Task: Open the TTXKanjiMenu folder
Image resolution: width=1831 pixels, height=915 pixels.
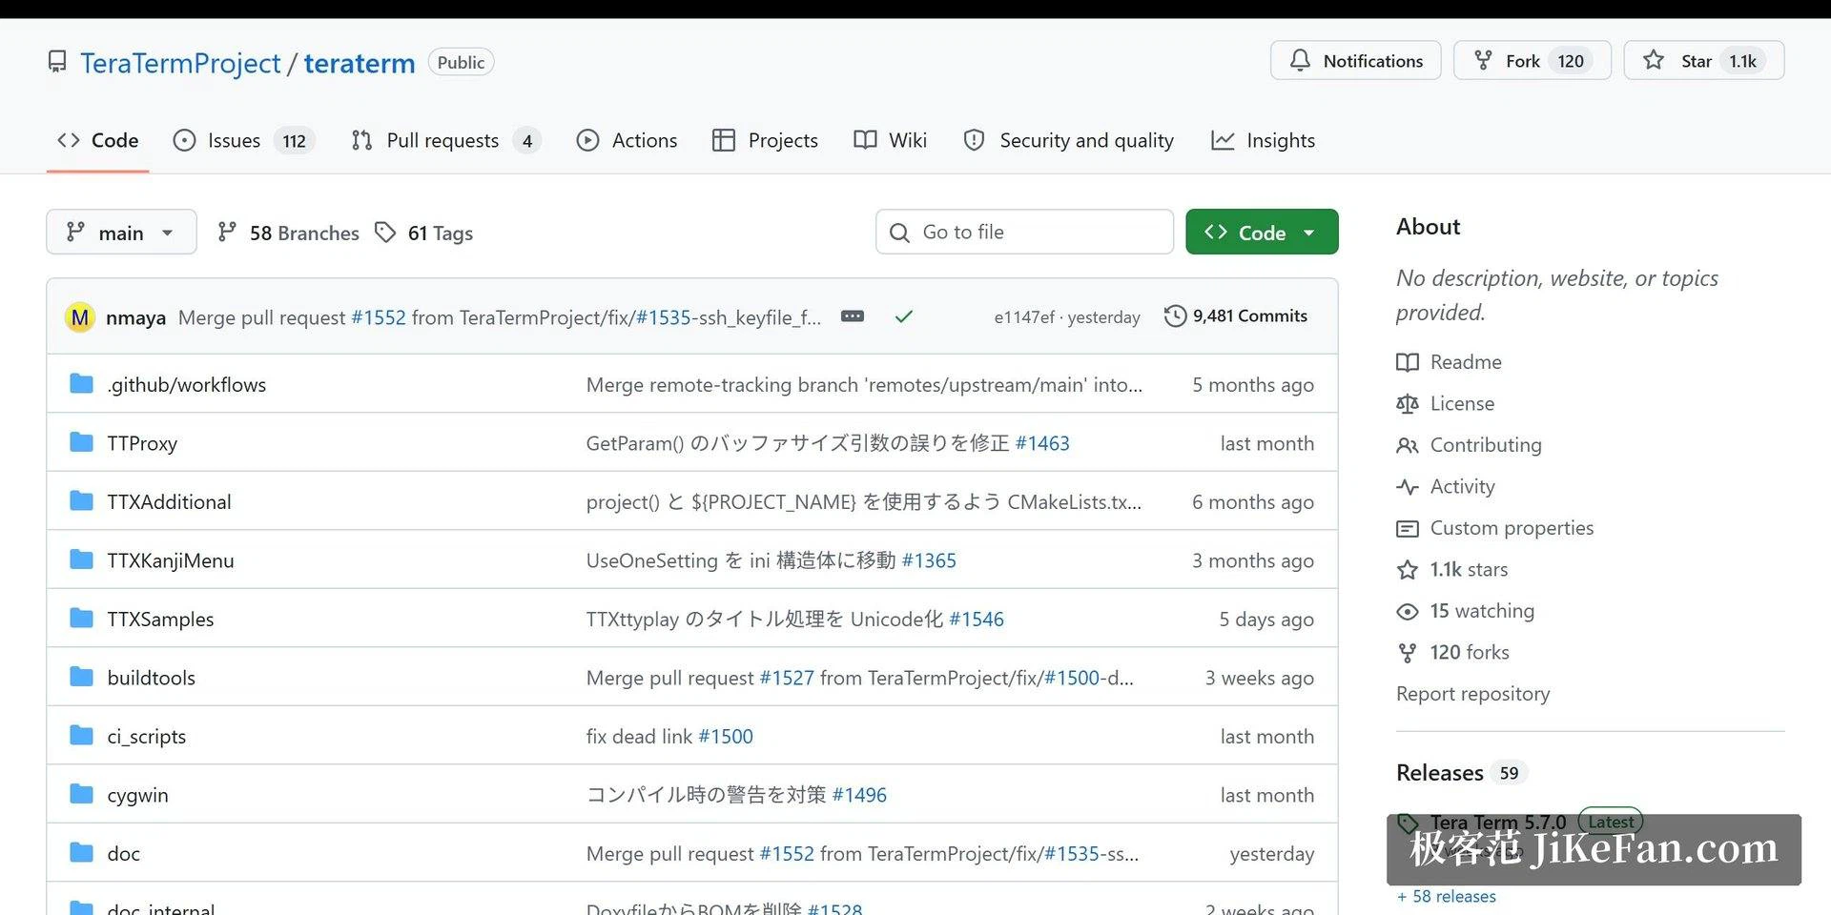Action: (x=171, y=560)
